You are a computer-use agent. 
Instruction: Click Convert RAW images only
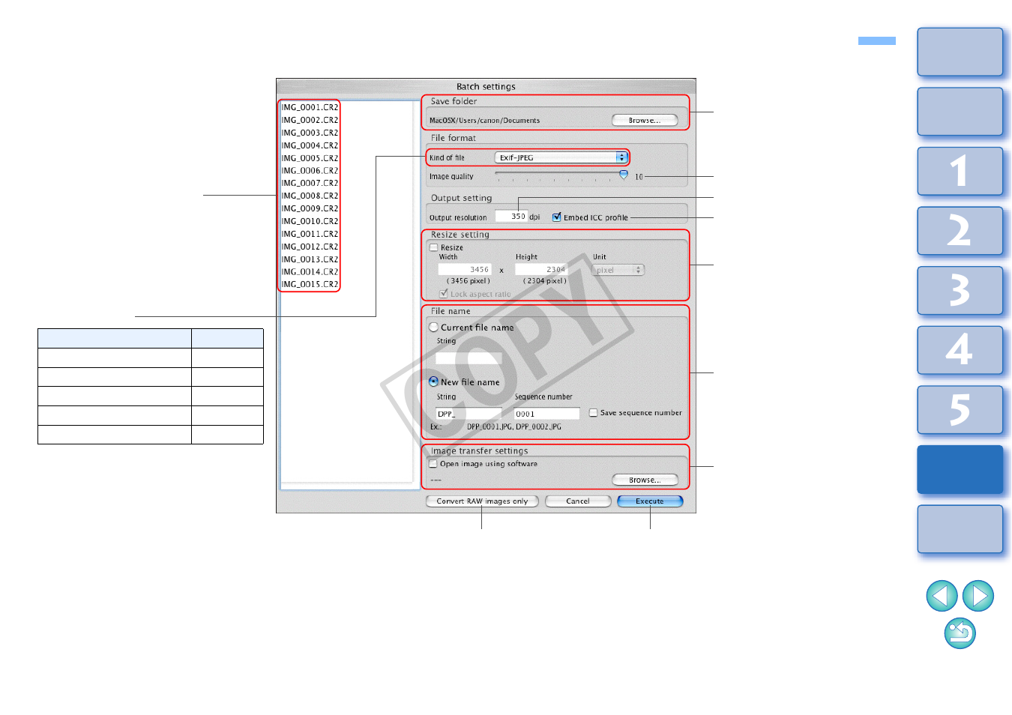(482, 501)
